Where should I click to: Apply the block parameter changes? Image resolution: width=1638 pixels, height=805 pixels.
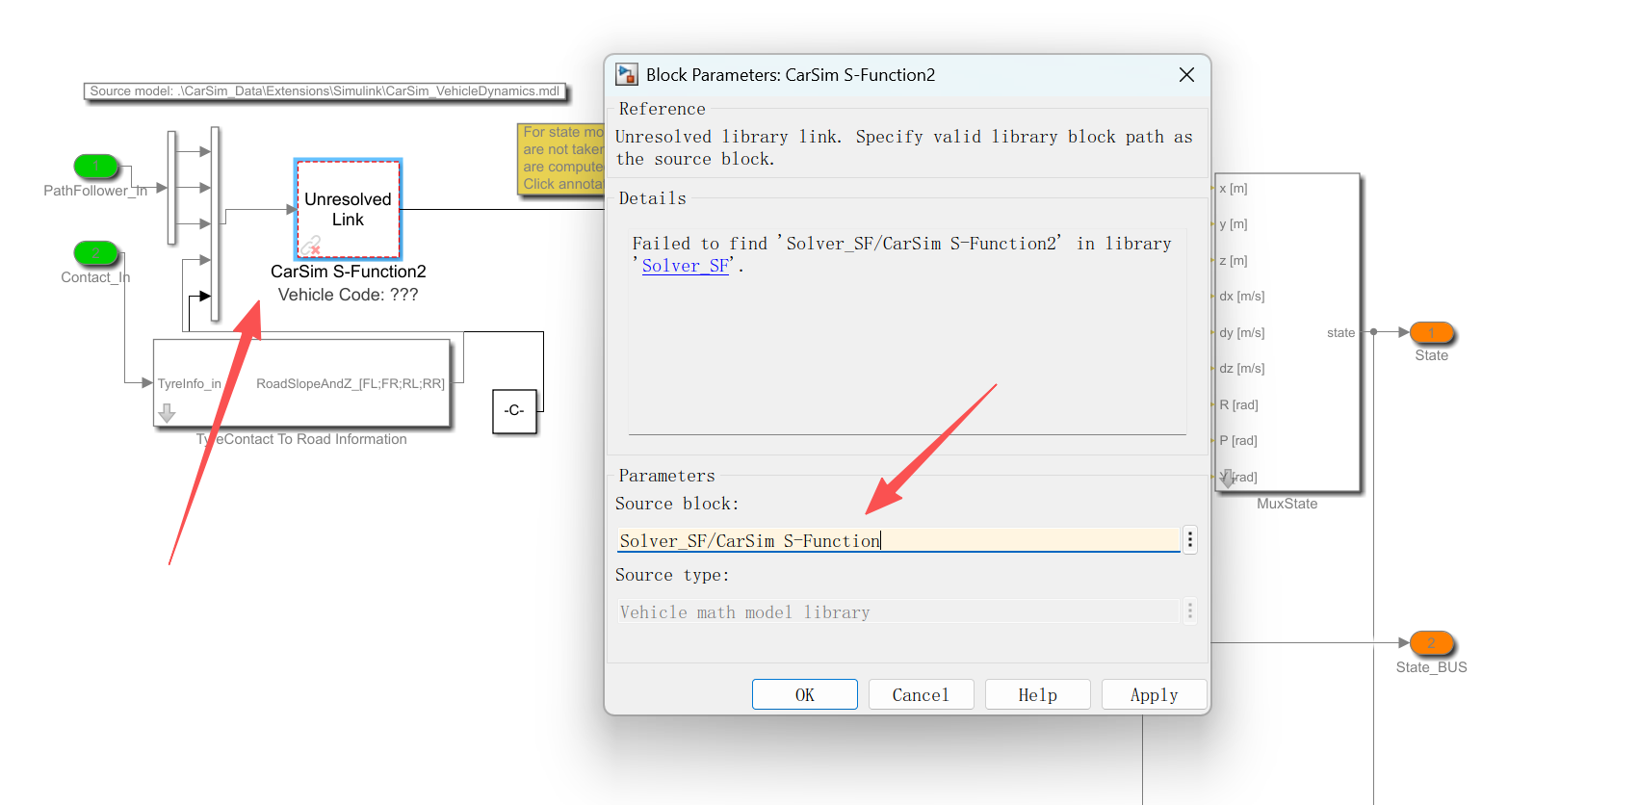(1154, 694)
